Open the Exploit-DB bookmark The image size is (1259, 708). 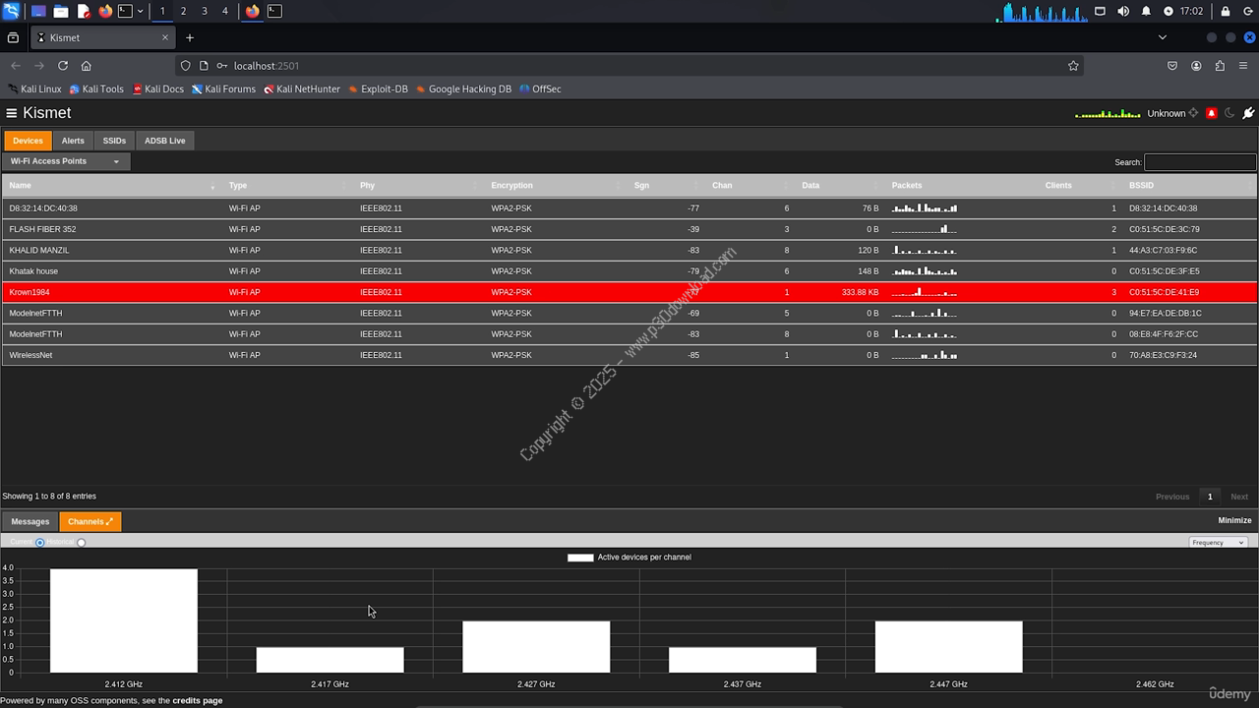[x=378, y=88]
